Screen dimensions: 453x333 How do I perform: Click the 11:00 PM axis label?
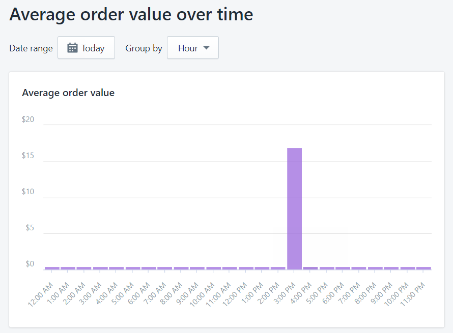(x=415, y=294)
